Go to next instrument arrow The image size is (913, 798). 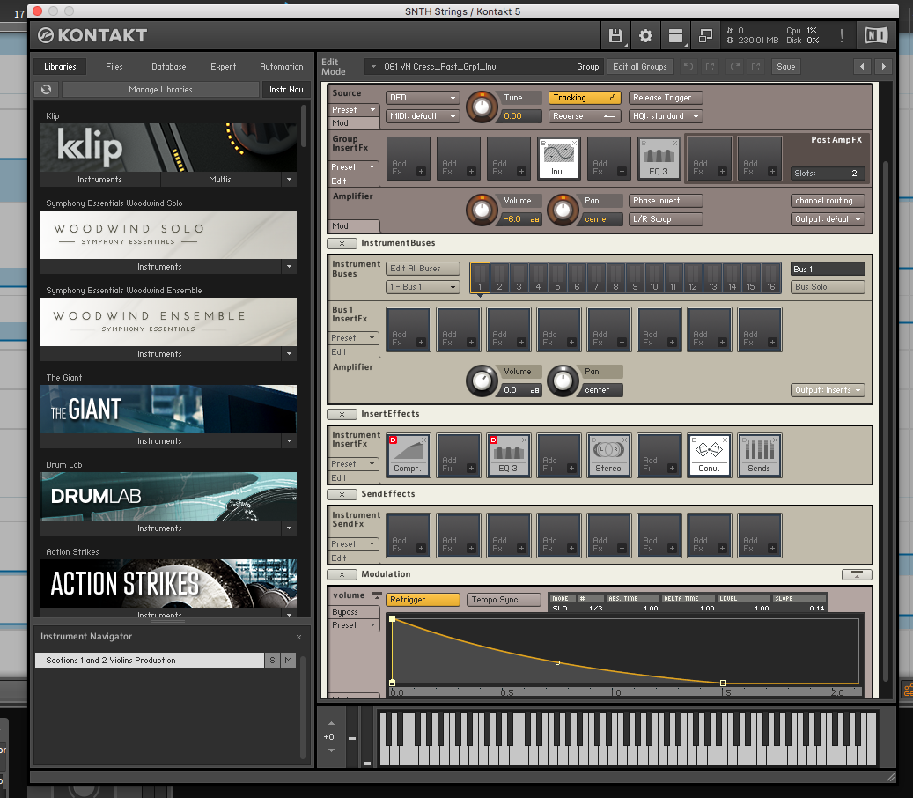tap(883, 66)
